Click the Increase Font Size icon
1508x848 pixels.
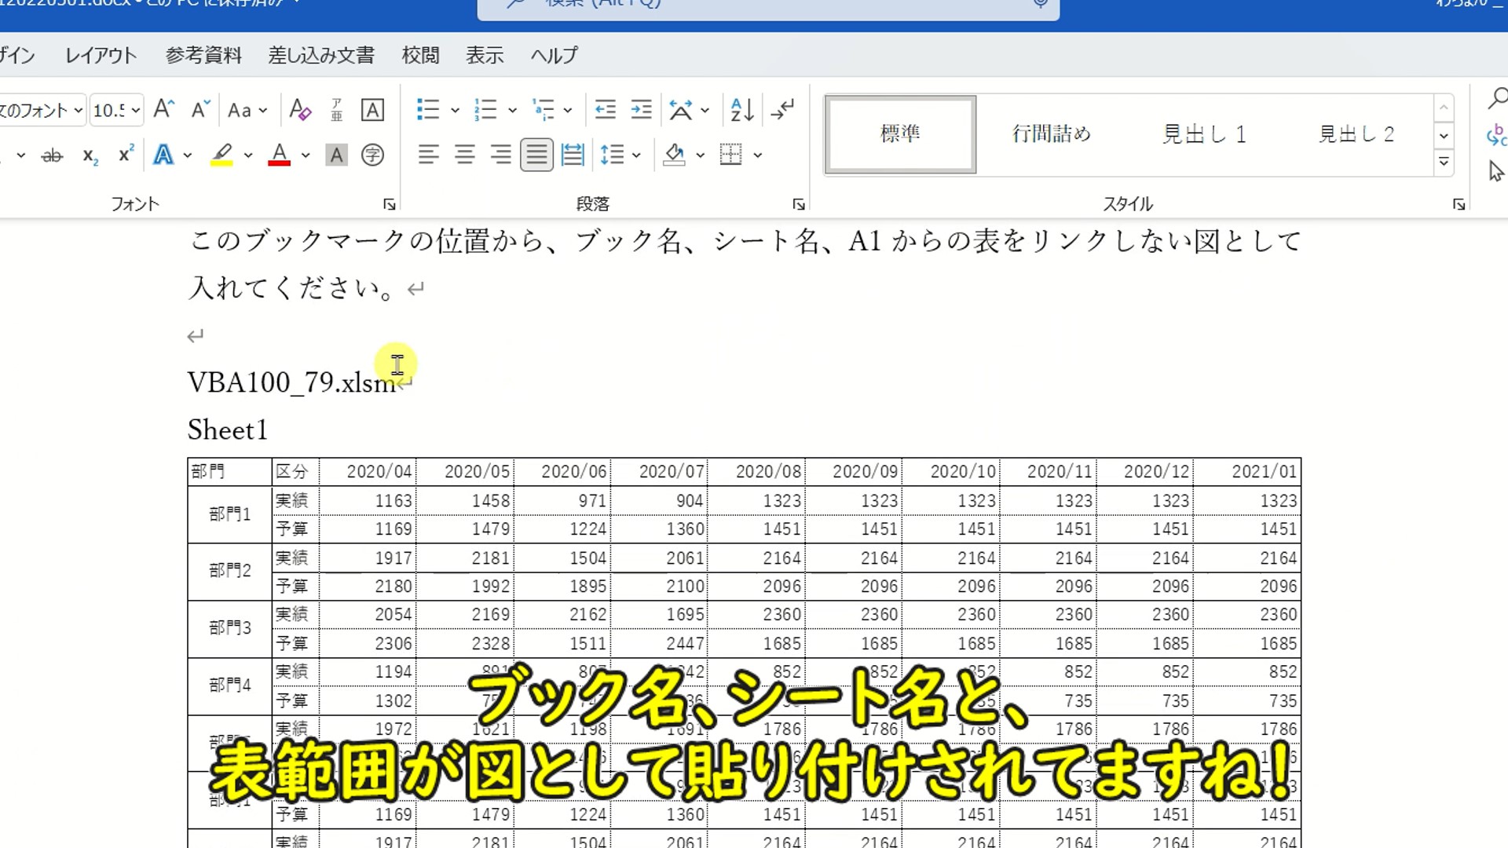[x=163, y=110]
